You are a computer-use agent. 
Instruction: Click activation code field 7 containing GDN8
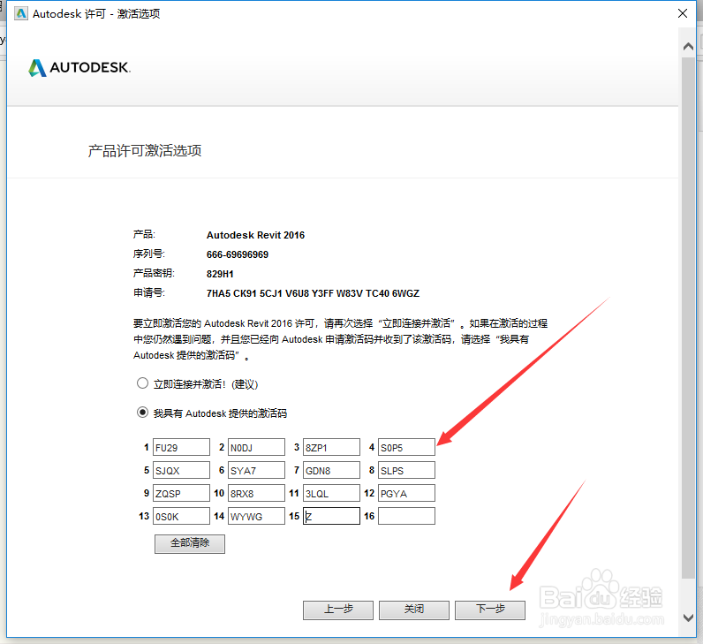point(331,470)
